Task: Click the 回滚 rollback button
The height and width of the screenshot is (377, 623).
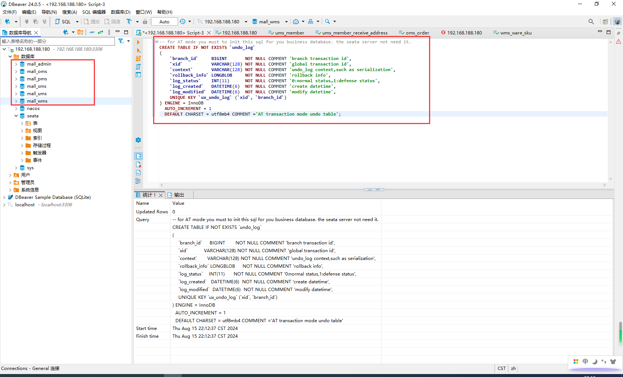Action: tap(112, 21)
